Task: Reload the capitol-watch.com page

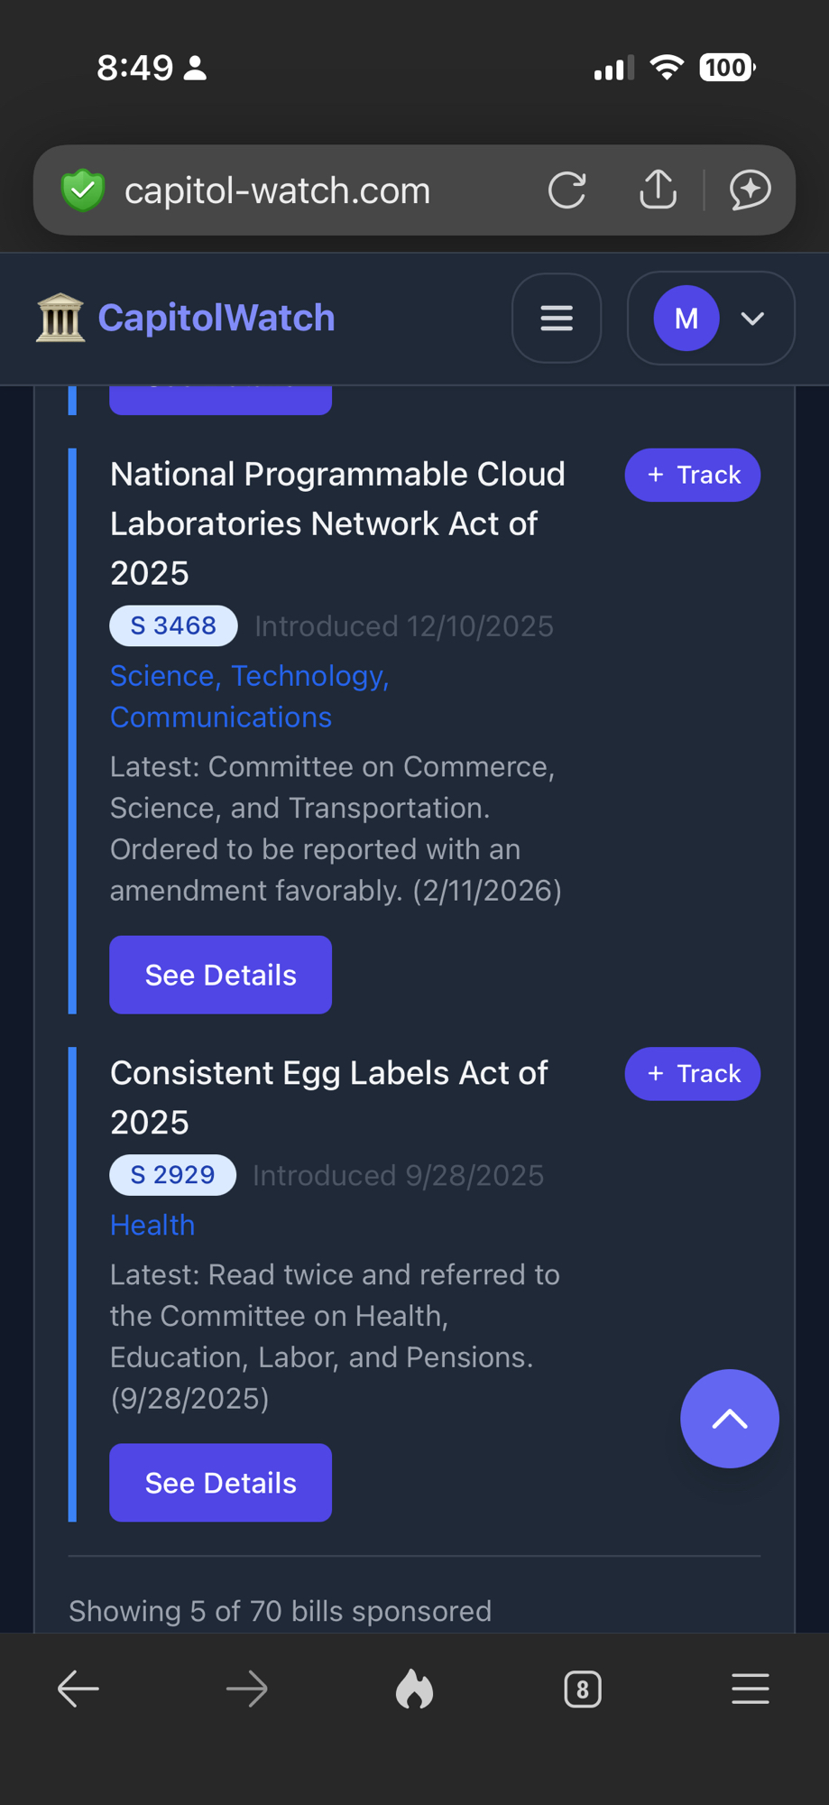Action: 566,190
